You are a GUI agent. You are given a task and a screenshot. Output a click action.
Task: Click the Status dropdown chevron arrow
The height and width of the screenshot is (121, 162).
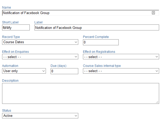76,116
